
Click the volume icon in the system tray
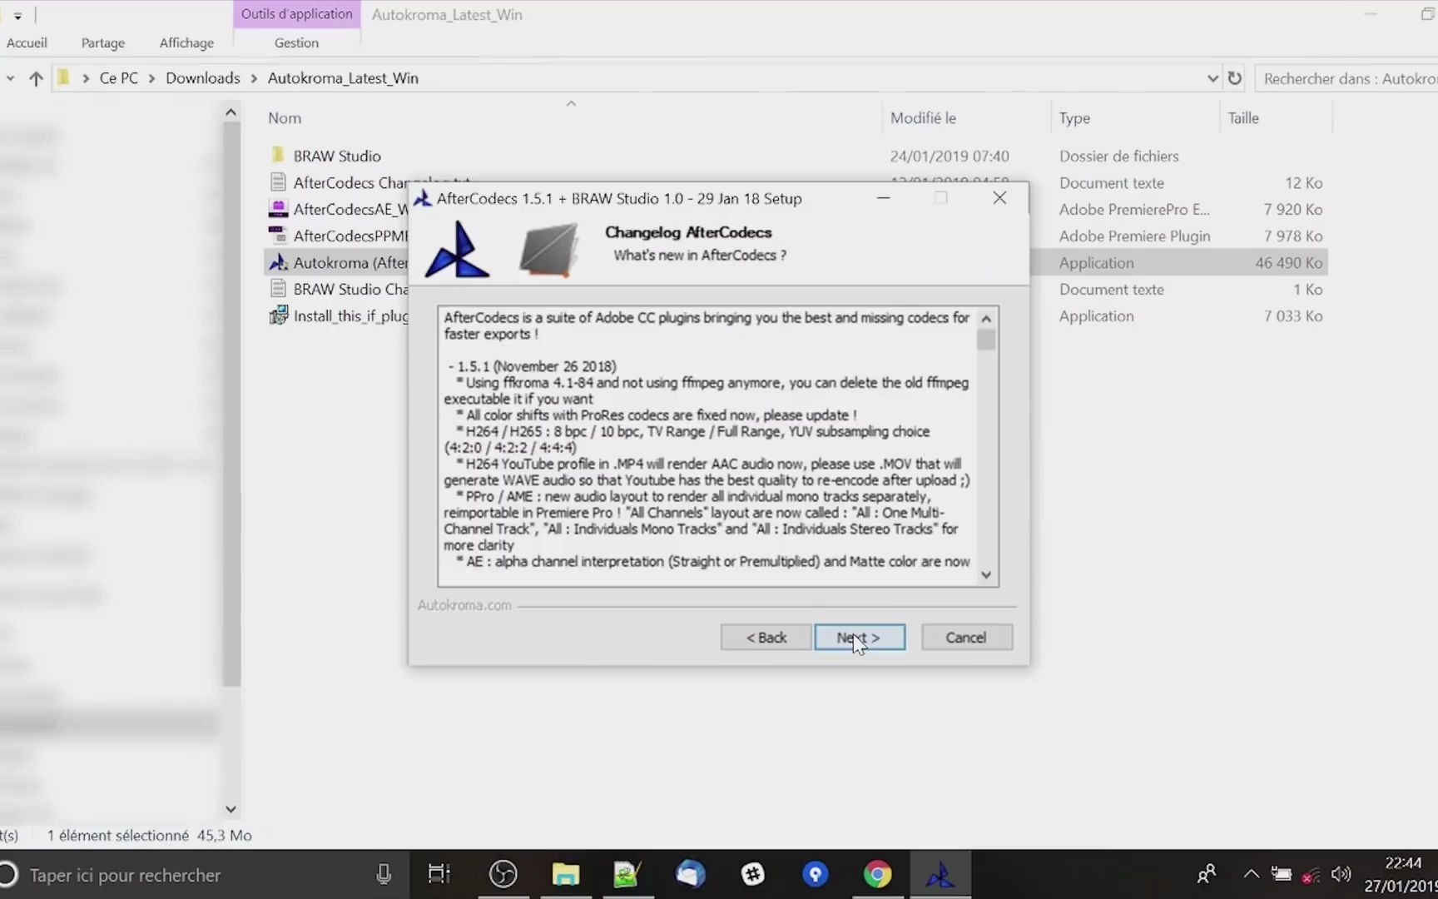(1341, 874)
